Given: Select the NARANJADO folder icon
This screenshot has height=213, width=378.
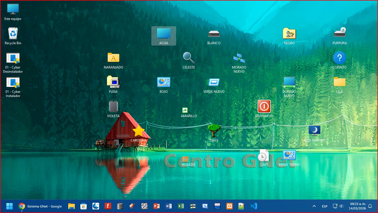Looking at the screenshot, I should (113, 58).
